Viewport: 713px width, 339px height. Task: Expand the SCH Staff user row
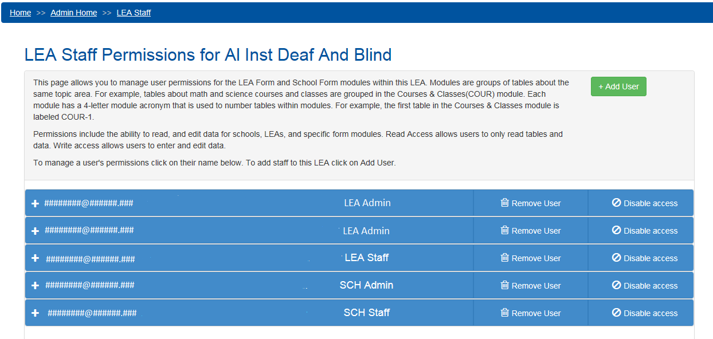[x=35, y=313]
